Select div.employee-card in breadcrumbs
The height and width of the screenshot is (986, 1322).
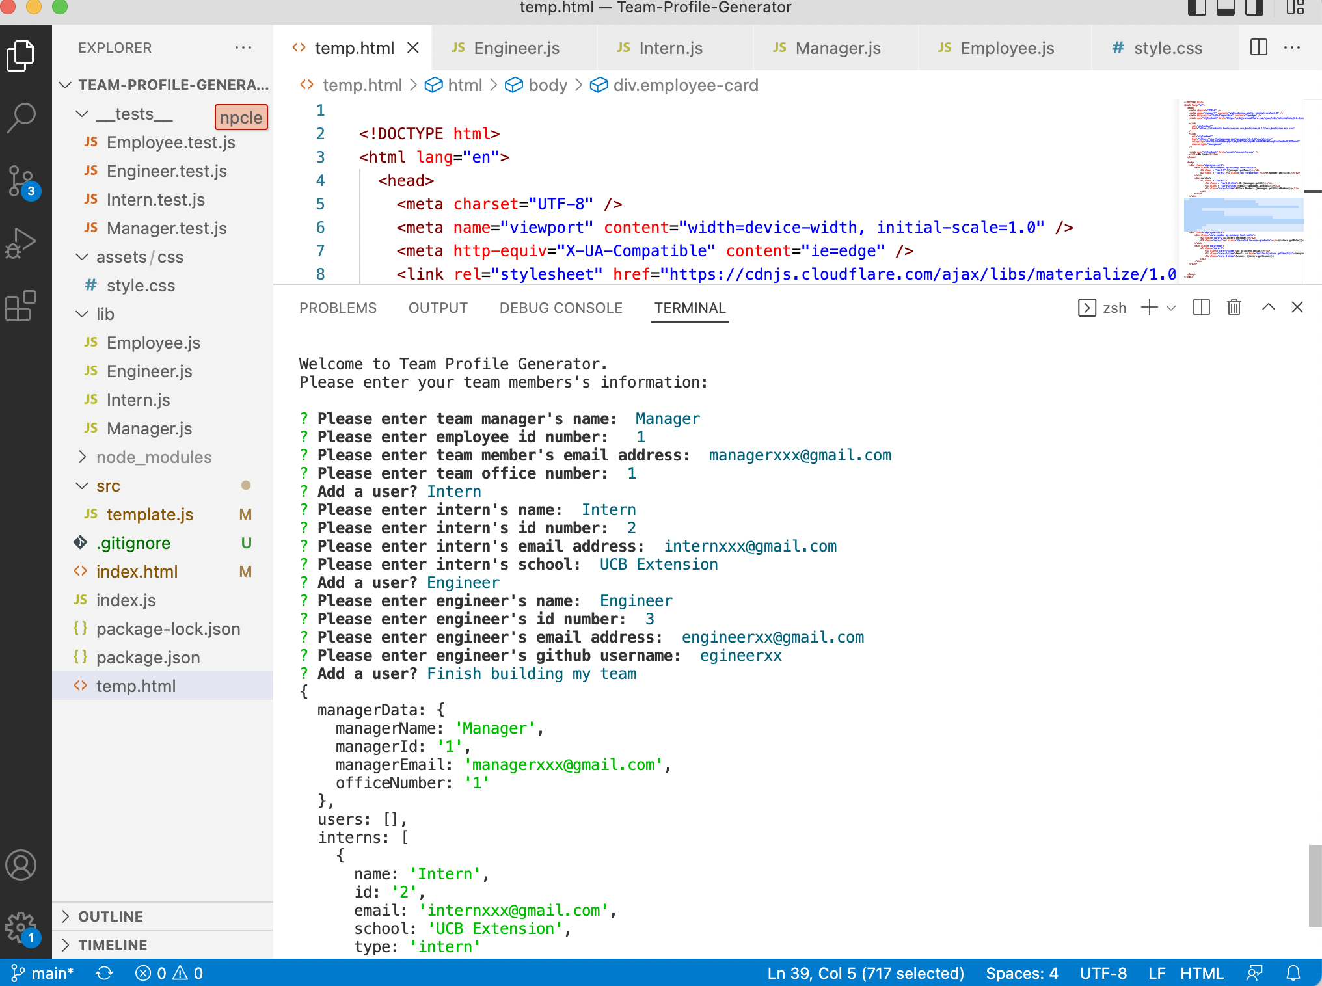click(x=686, y=85)
